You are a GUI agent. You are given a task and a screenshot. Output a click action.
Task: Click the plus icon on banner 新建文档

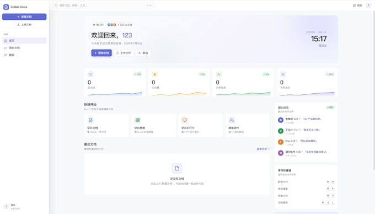(95, 53)
